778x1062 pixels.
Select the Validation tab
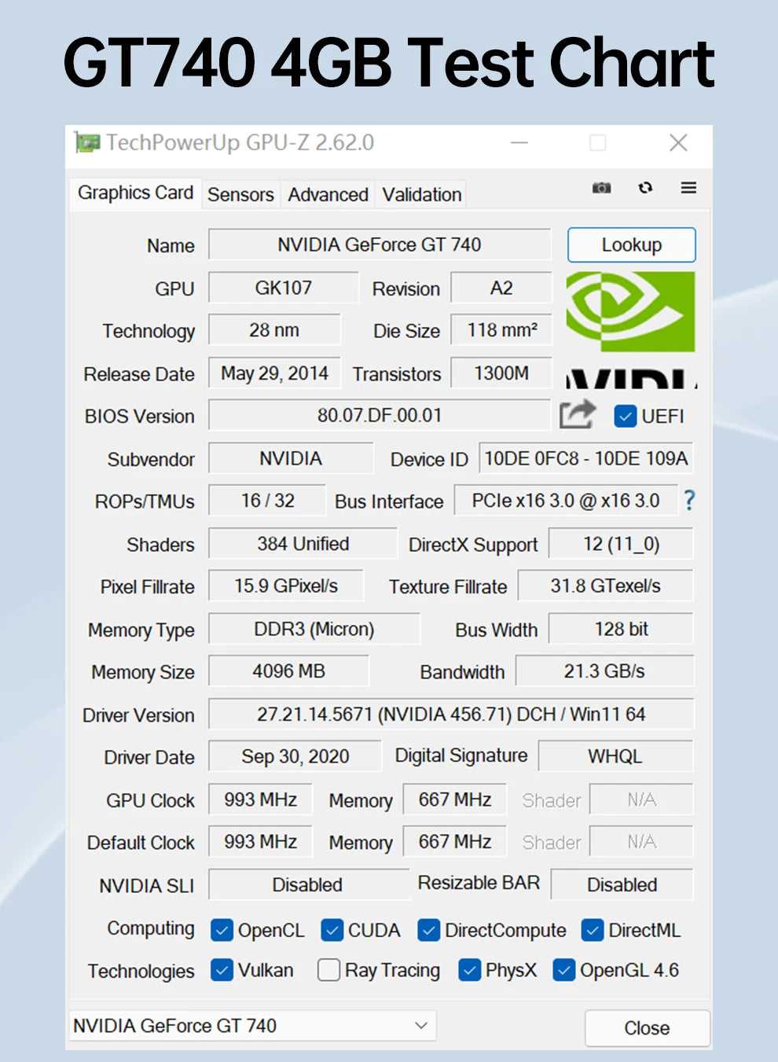[x=420, y=194]
